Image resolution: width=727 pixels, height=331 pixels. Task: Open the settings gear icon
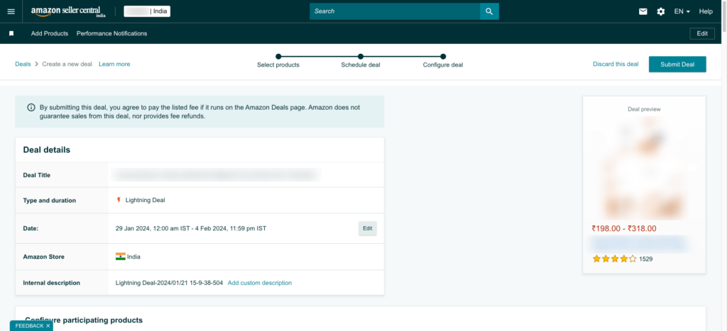click(x=661, y=11)
